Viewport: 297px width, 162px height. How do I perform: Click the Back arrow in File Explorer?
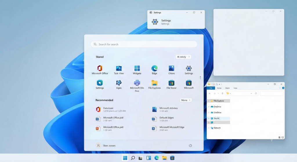point(210,93)
